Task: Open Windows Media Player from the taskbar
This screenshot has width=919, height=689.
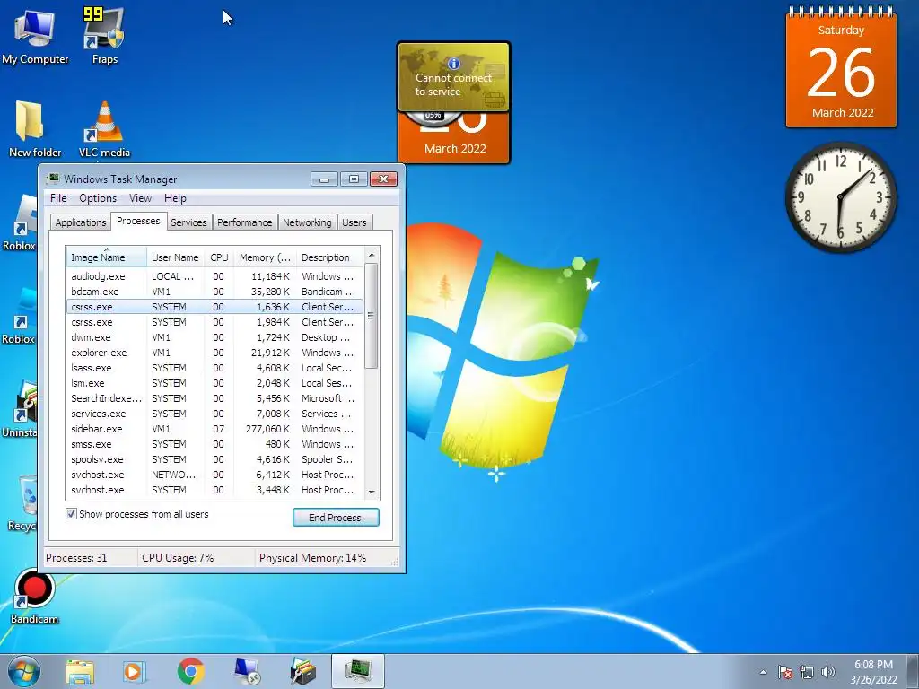Action: coord(135,672)
